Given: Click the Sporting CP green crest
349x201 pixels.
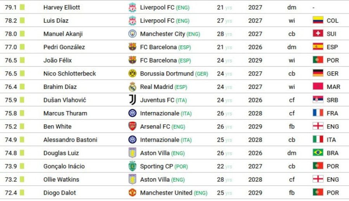Looking at the screenshot, I should (132, 166).
